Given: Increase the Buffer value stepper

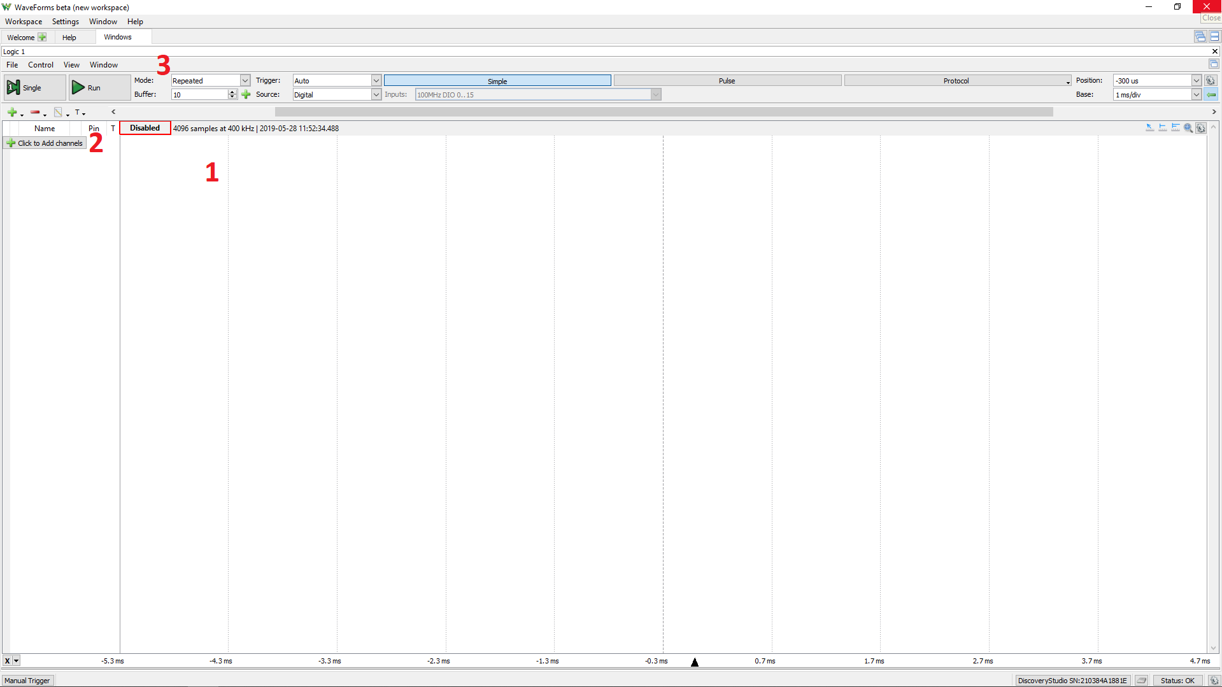Looking at the screenshot, I should click(232, 92).
